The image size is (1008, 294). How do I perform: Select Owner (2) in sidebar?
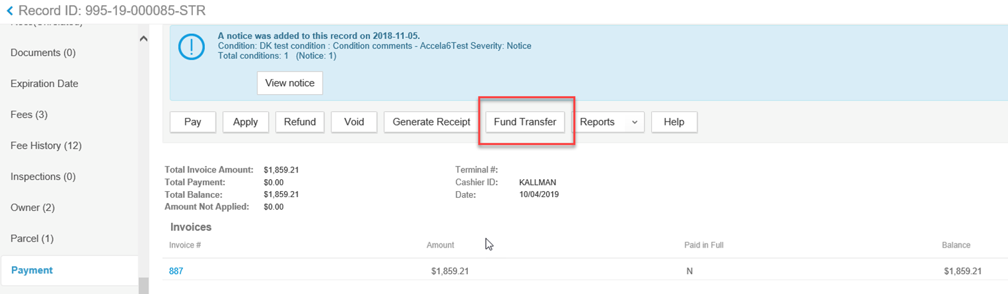pos(32,208)
